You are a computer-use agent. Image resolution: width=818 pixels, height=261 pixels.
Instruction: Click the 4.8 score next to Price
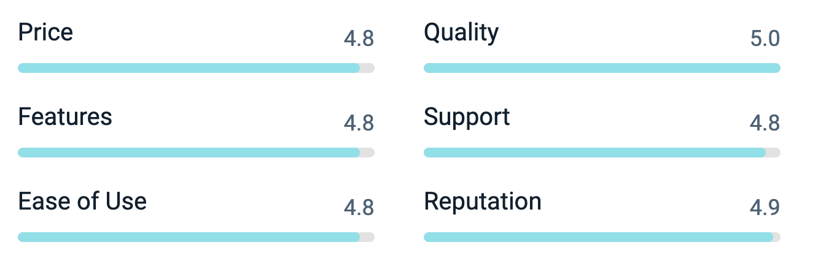[359, 39]
